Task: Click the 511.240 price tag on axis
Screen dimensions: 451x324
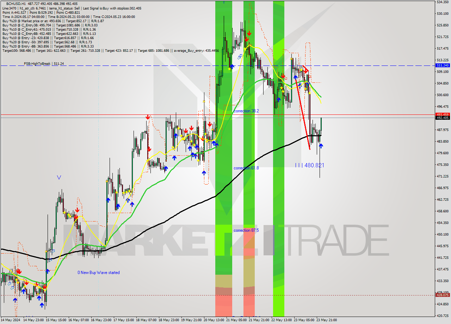Action: 443,66
